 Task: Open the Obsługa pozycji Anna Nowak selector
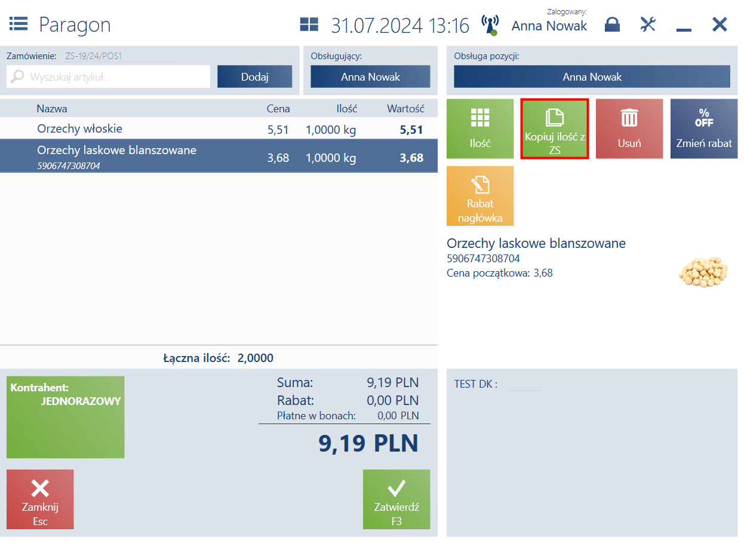[592, 76]
